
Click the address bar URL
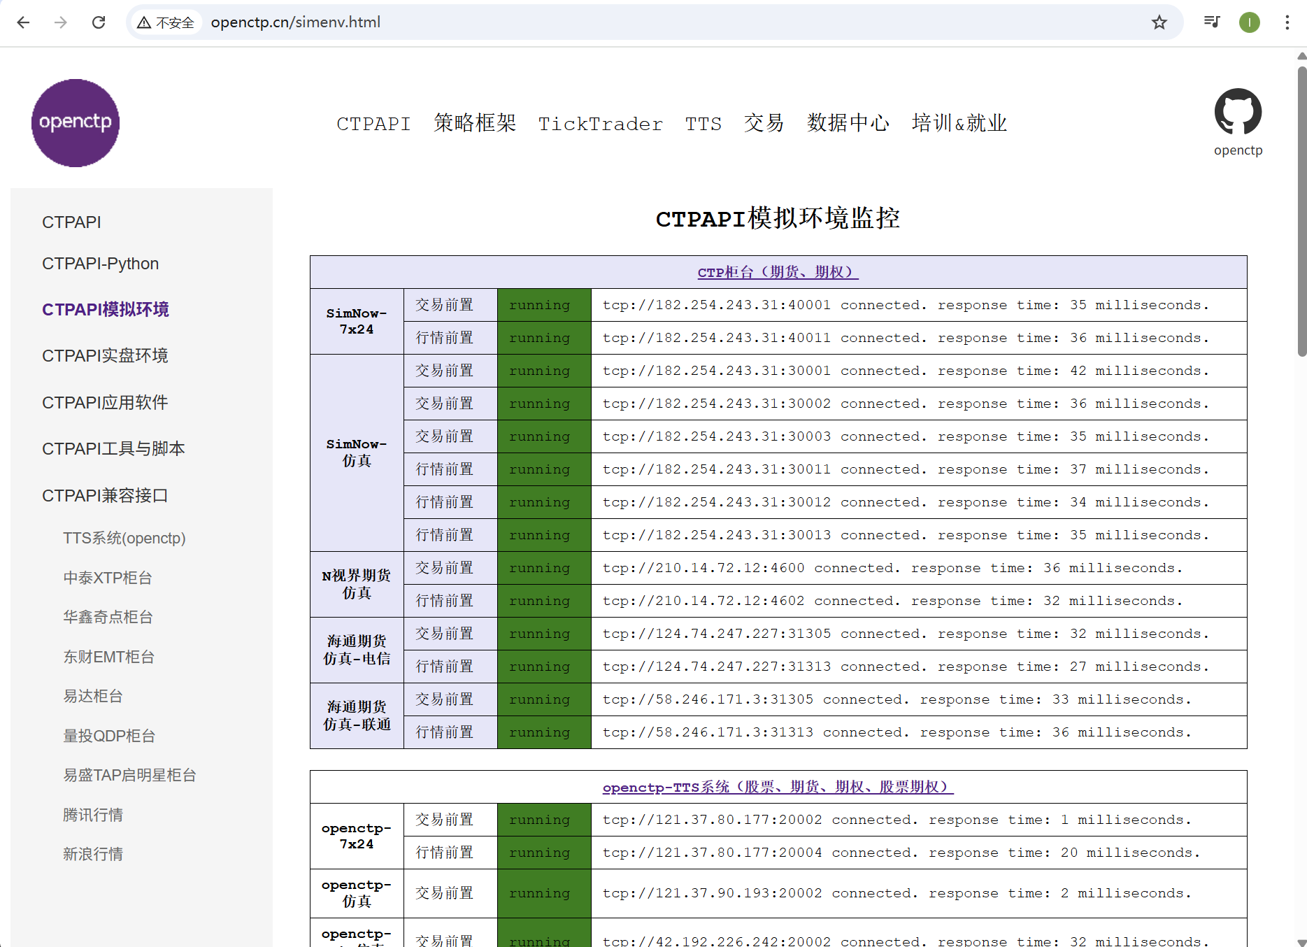click(296, 22)
